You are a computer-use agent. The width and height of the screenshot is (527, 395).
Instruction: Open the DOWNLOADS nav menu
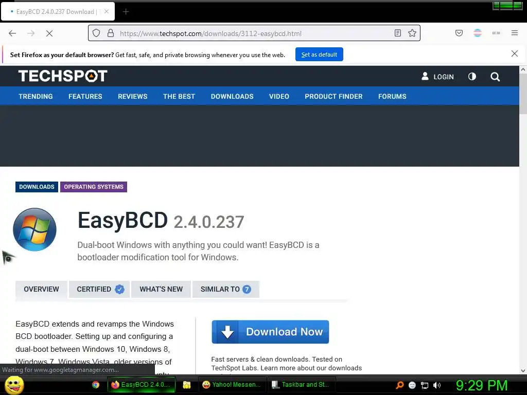(x=232, y=96)
